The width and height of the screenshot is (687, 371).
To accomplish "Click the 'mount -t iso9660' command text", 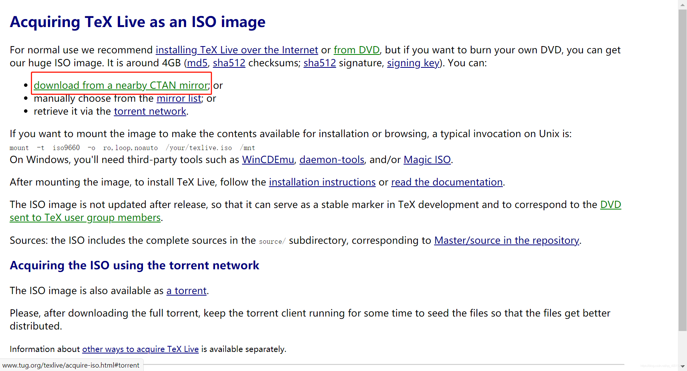I will pyautogui.click(x=132, y=148).
